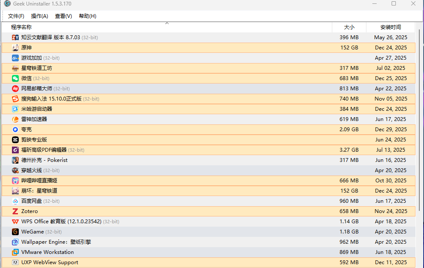This screenshot has height=268, width=424.
Task: Select the 星穹铁道工坊 icon
Action: (x=15, y=68)
